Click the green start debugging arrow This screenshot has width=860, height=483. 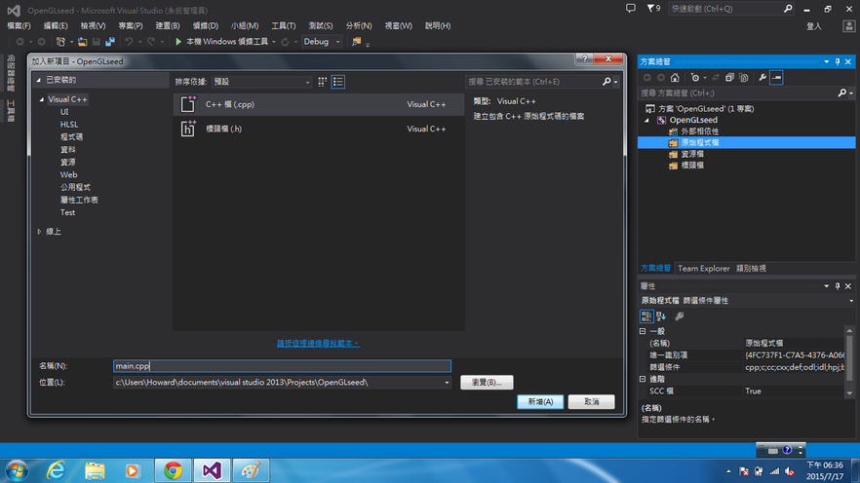point(178,42)
